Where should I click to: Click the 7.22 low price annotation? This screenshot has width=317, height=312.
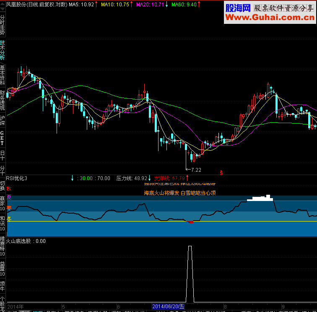coord(196,170)
